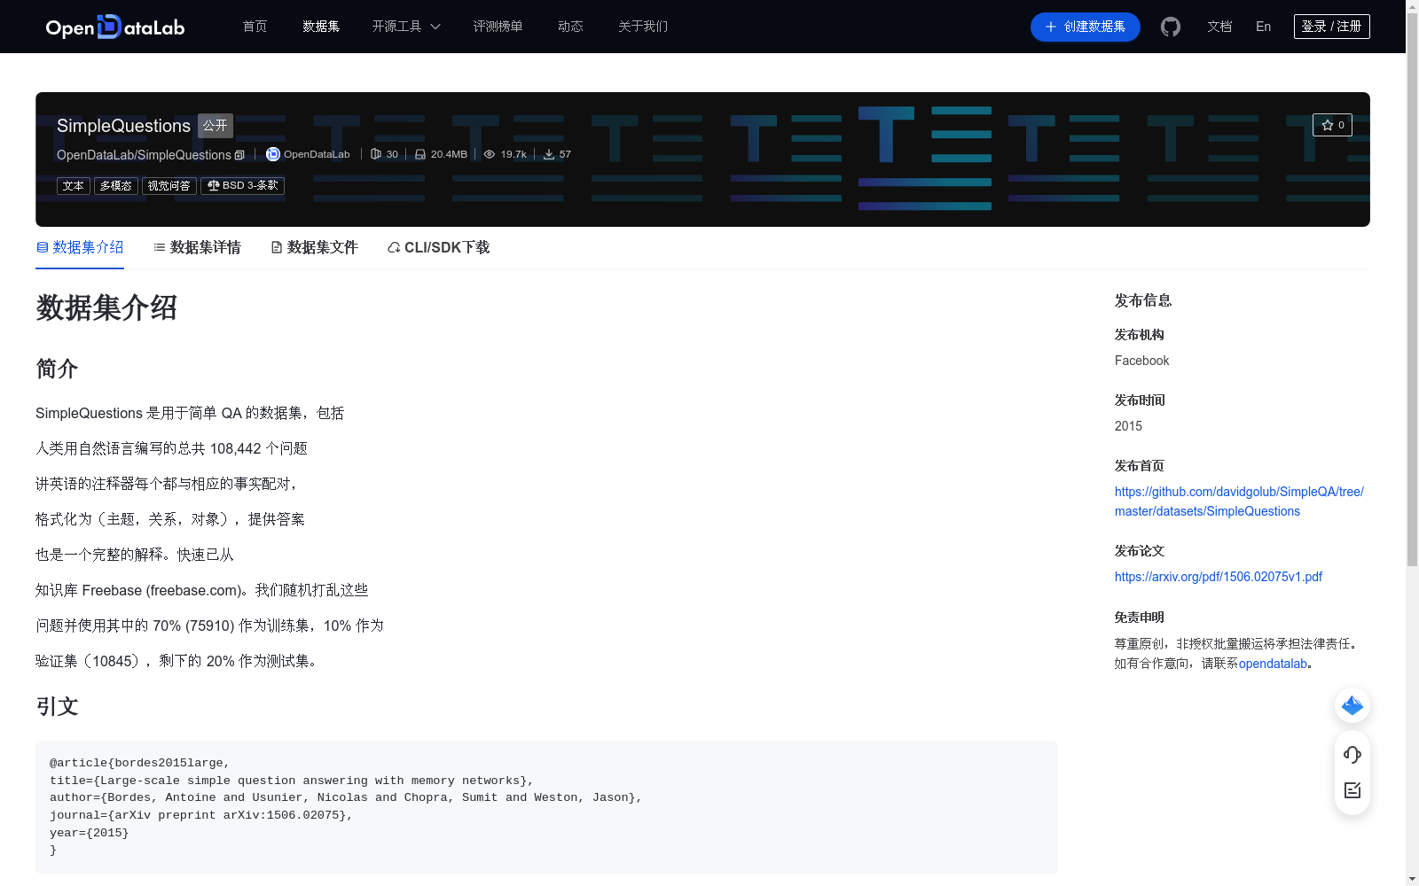Go to 首页 in navigation

tap(255, 27)
